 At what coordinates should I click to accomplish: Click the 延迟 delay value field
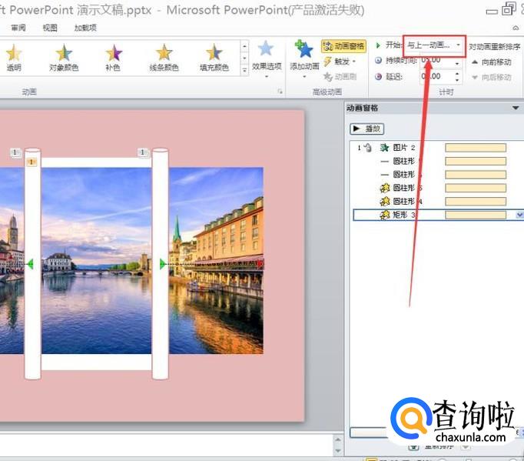tap(436, 77)
